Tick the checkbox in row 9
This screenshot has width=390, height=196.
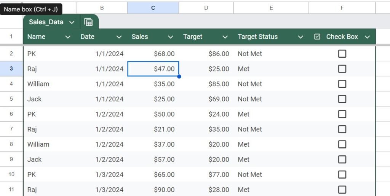pos(342,159)
